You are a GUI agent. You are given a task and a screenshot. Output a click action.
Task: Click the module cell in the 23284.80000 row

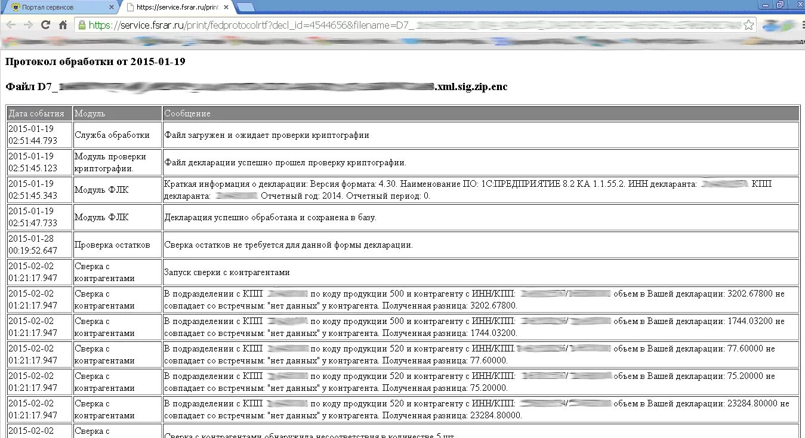tap(118, 409)
